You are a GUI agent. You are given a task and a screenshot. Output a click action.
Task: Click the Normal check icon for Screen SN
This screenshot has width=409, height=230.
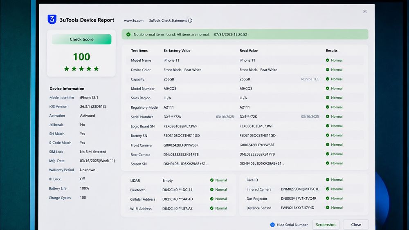point(327,163)
